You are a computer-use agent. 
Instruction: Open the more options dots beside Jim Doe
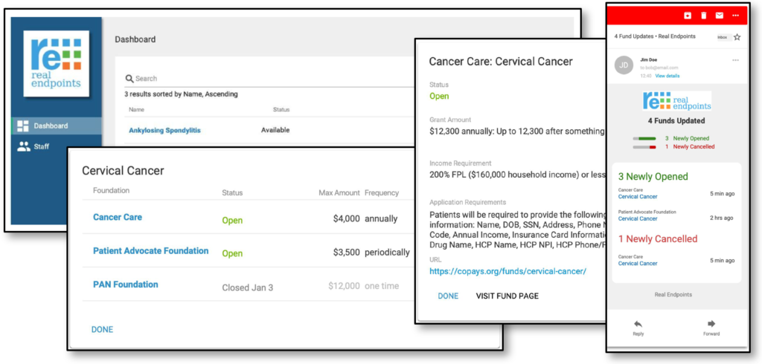pyautogui.click(x=735, y=60)
